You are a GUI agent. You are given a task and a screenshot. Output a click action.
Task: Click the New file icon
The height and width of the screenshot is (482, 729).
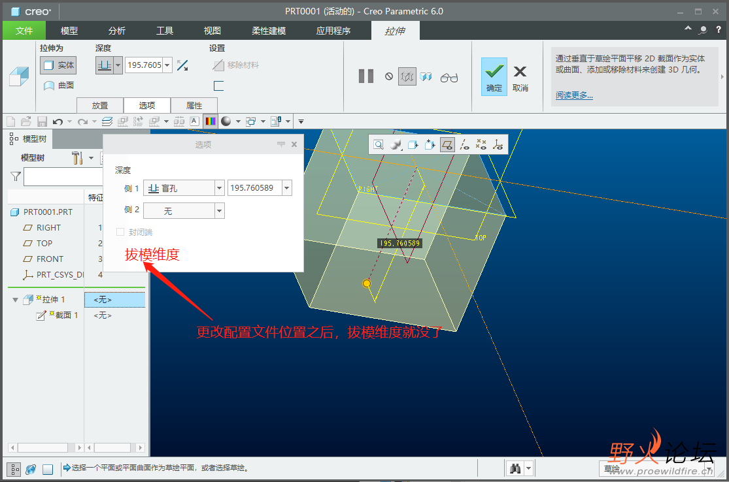tap(10, 121)
